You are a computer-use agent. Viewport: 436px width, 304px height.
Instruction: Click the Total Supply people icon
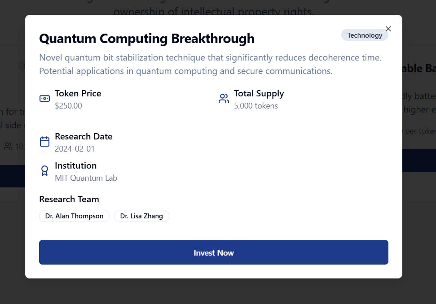[x=224, y=99]
